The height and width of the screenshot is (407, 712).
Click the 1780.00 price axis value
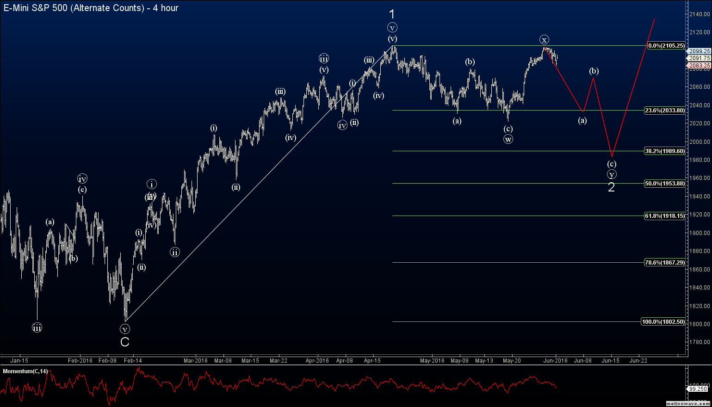click(700, 342)
